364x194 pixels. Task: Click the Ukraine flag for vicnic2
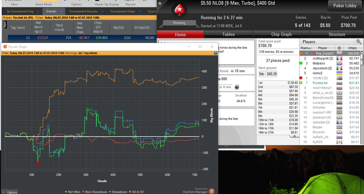[x=339, y=73]
